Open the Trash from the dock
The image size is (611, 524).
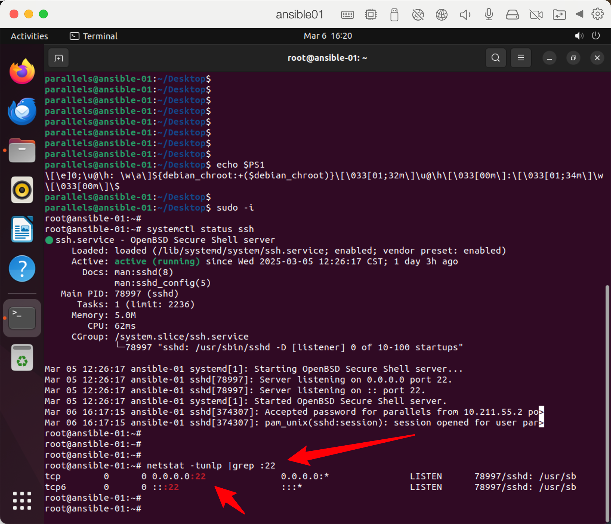(22, 358)
